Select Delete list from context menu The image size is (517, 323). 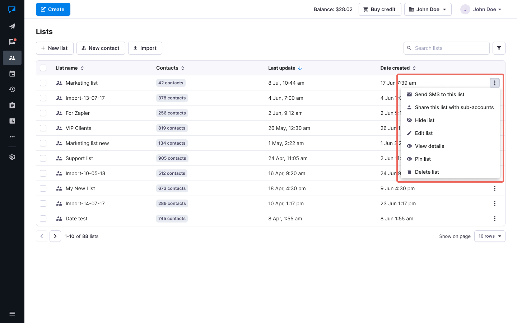[x=427, y=172]
